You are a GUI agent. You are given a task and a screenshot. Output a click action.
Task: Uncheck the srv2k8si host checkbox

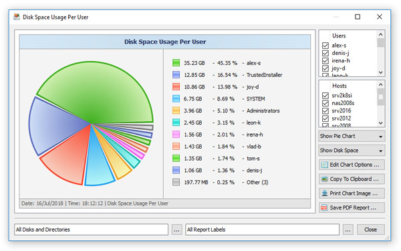point(325,96)
